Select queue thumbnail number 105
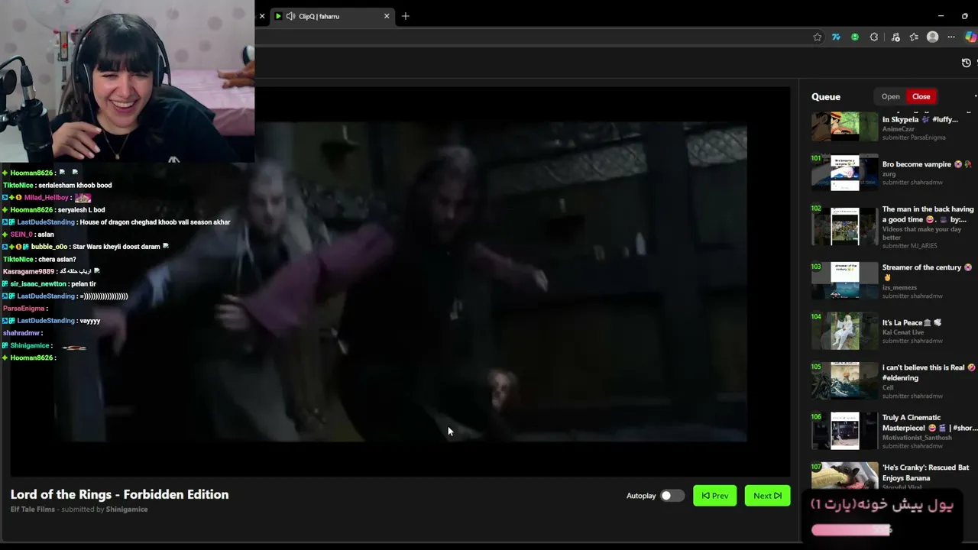This screenshot has height=550, width=978. coord(845,380)
